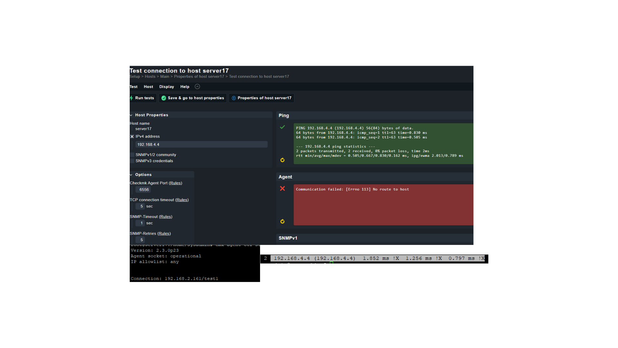
Task: Click blue arrow Properties of host icon
Action: coord(234,98)
